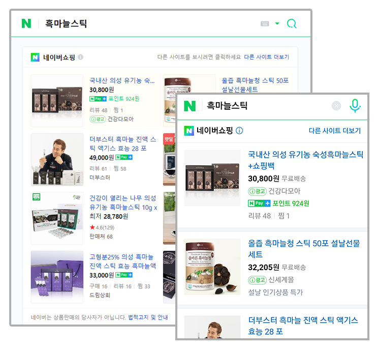The width and height of the screenshot is (376, 350).
Task: Click the Naver Shopping logo icon in desktop window
Action: tap(35, 57)
